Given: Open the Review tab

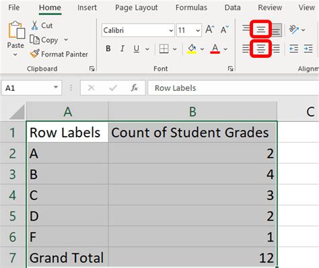Looking at the screenshot, I should click(x=270, y=7).
